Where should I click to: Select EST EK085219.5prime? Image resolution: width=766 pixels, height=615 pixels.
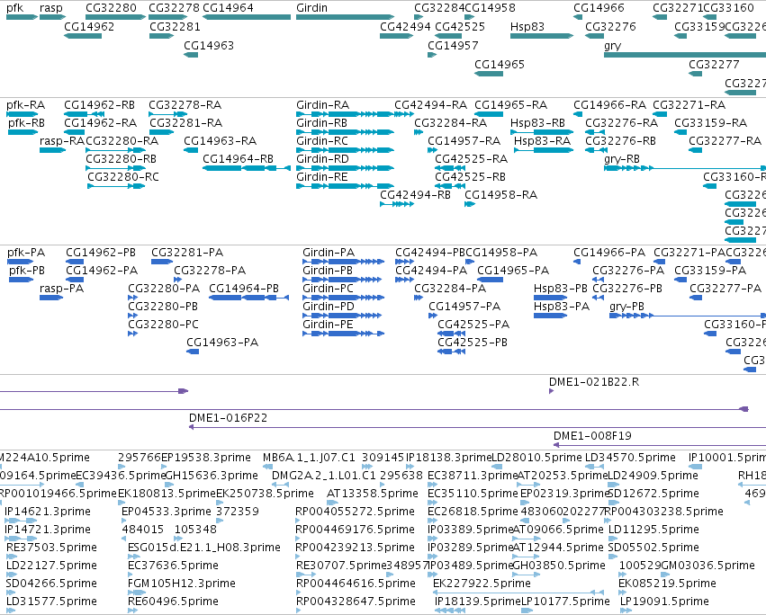coord(667,584)
